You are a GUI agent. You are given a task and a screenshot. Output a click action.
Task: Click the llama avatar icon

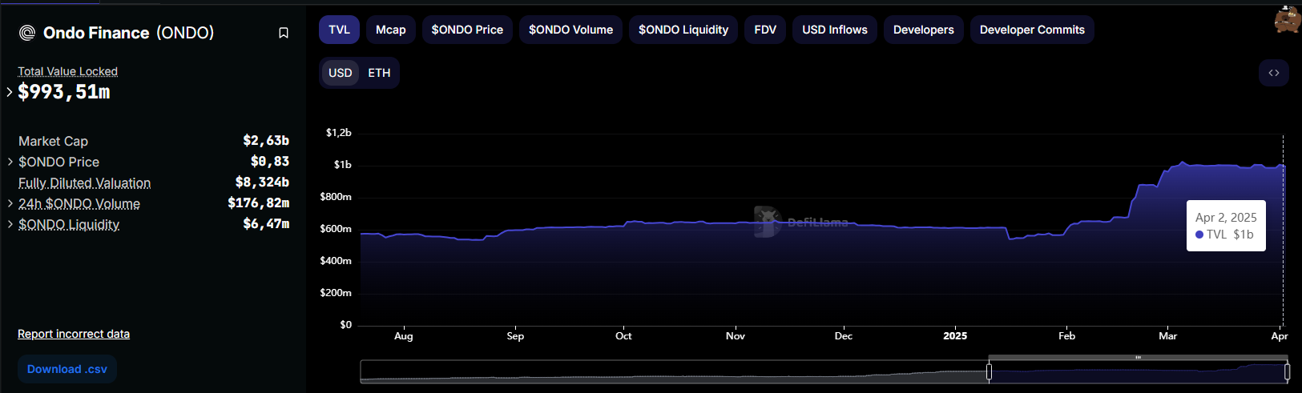[1288, 19]
